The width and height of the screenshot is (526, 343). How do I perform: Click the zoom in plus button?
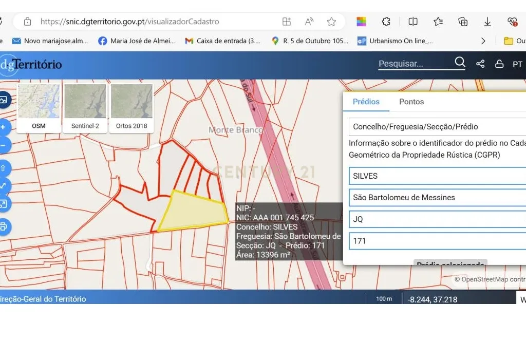point(3,127)
